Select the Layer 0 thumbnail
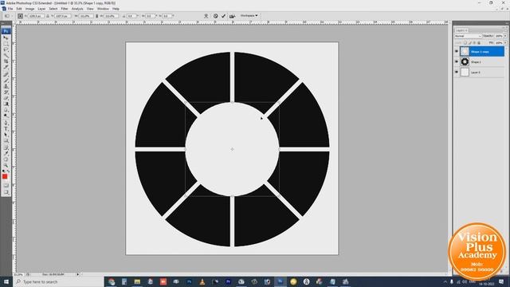 click(x=465, y=72)
